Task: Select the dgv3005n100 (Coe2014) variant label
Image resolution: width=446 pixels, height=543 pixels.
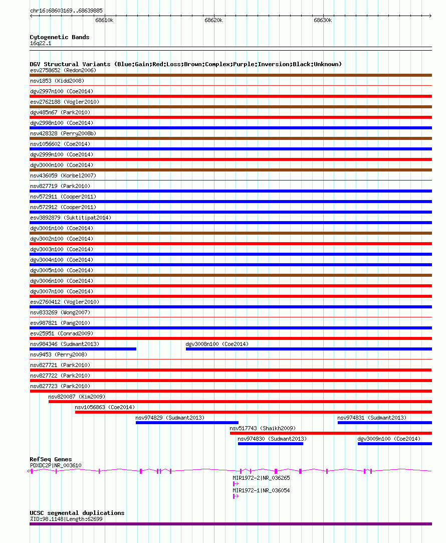Action: [x=62, y=270]
